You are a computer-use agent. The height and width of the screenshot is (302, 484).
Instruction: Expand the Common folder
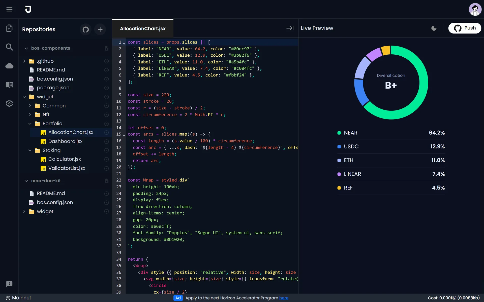30,106
